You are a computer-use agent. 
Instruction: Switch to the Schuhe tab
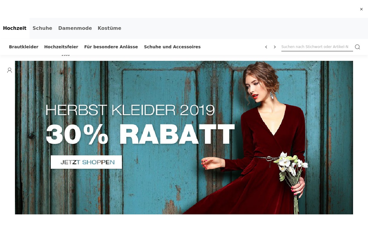pos(42,28)
